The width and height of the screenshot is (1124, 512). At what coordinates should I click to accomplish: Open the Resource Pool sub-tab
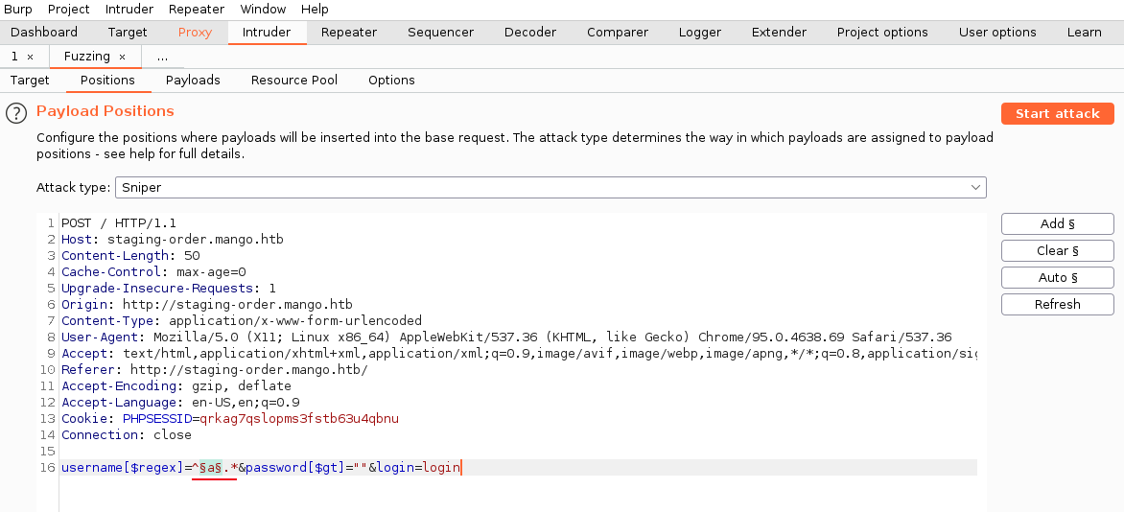pos(294,80)
